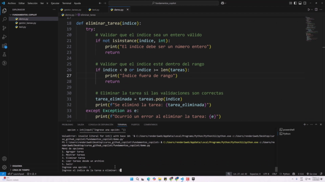This screenshot has width=325, height=182.
Task: Open the Selección menu
Action: coord(32,3)
